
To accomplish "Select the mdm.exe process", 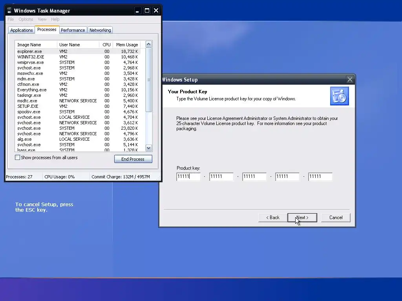I will (78, 79).
